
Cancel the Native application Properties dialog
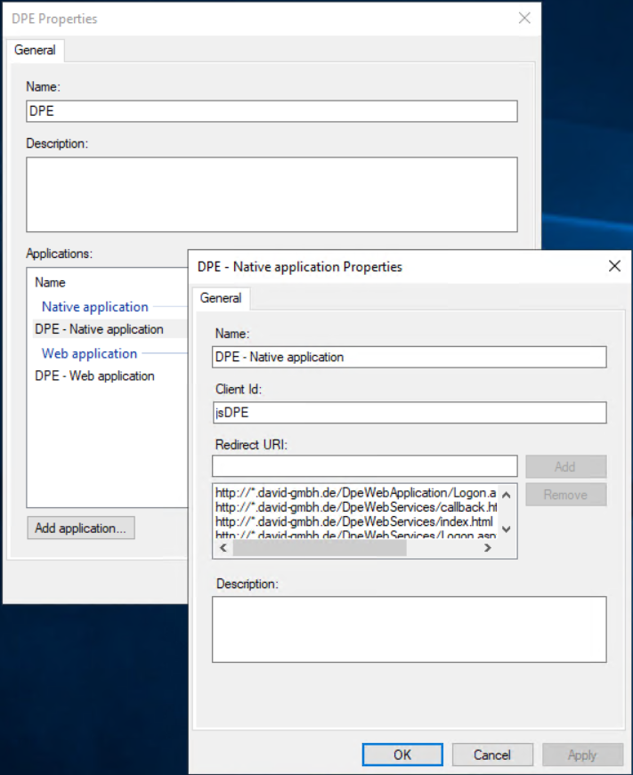coord(492,755)
